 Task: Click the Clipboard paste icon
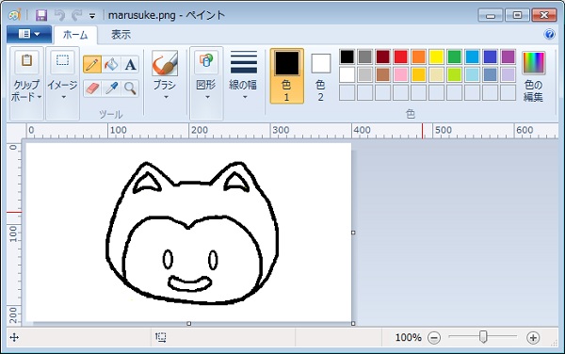click(26, 61)
